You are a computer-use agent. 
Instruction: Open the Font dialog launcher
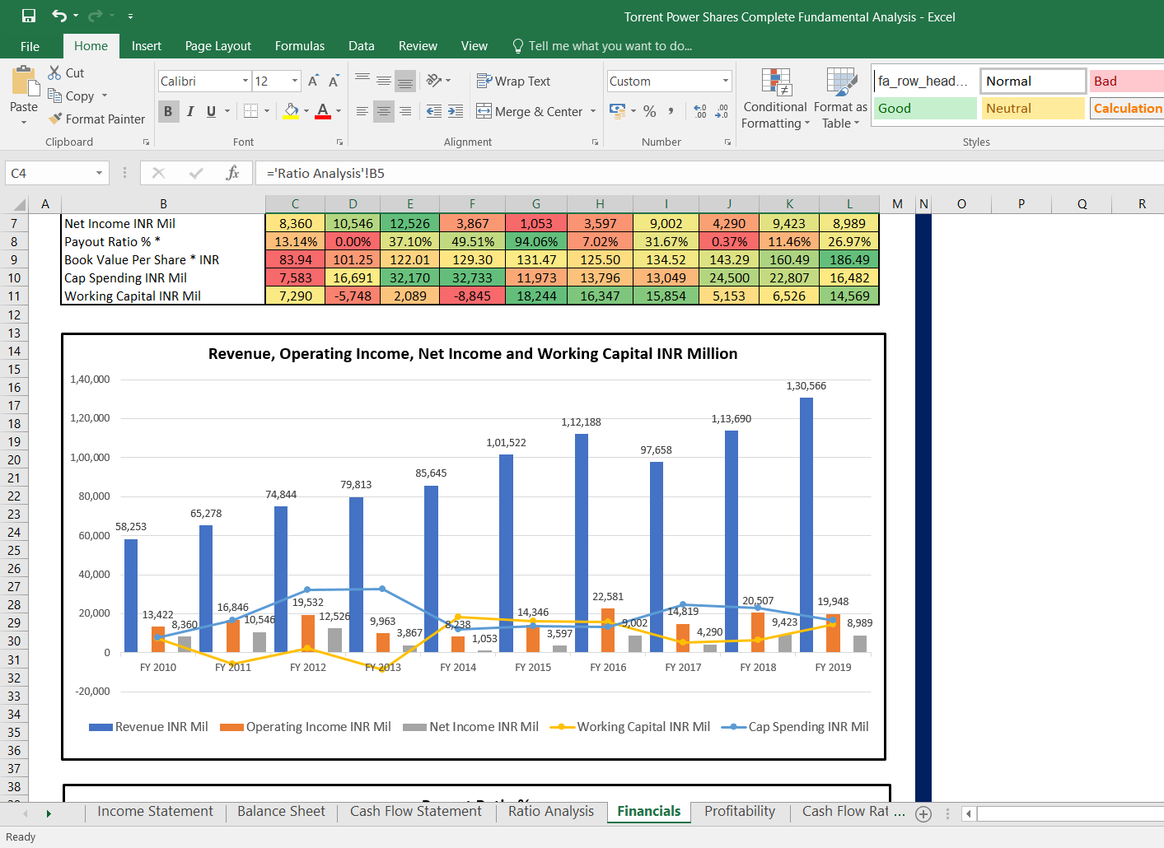click(339, 142)
